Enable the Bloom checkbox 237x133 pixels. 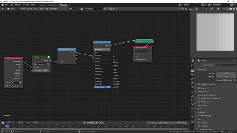point(199,88)
